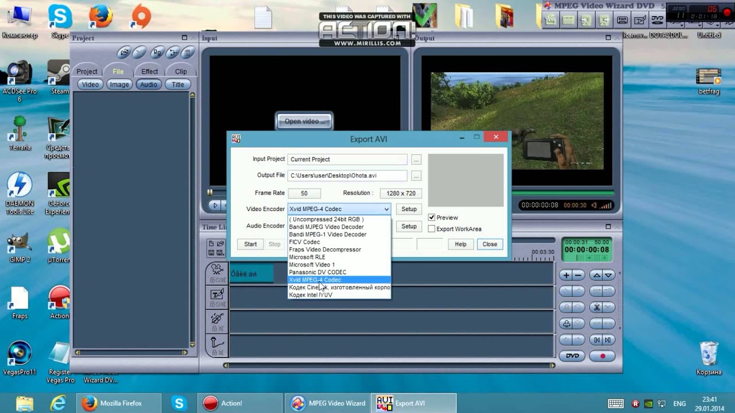
Task: Click the delete X icon in Project panel
Action: tap(140, 53)
